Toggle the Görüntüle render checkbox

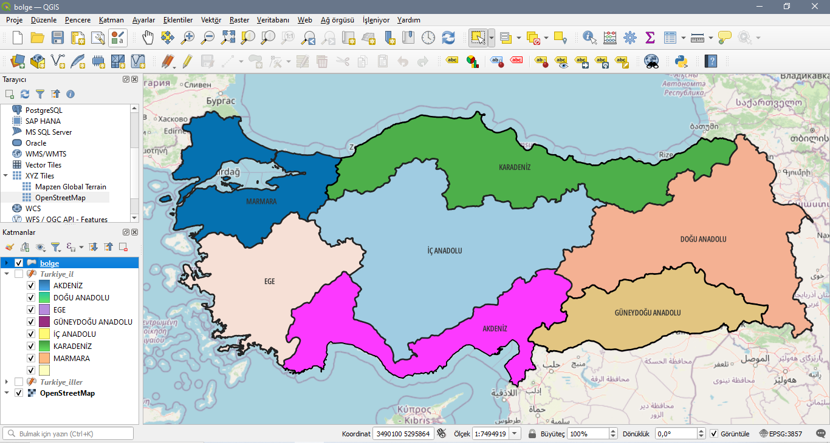click(713, 433)
